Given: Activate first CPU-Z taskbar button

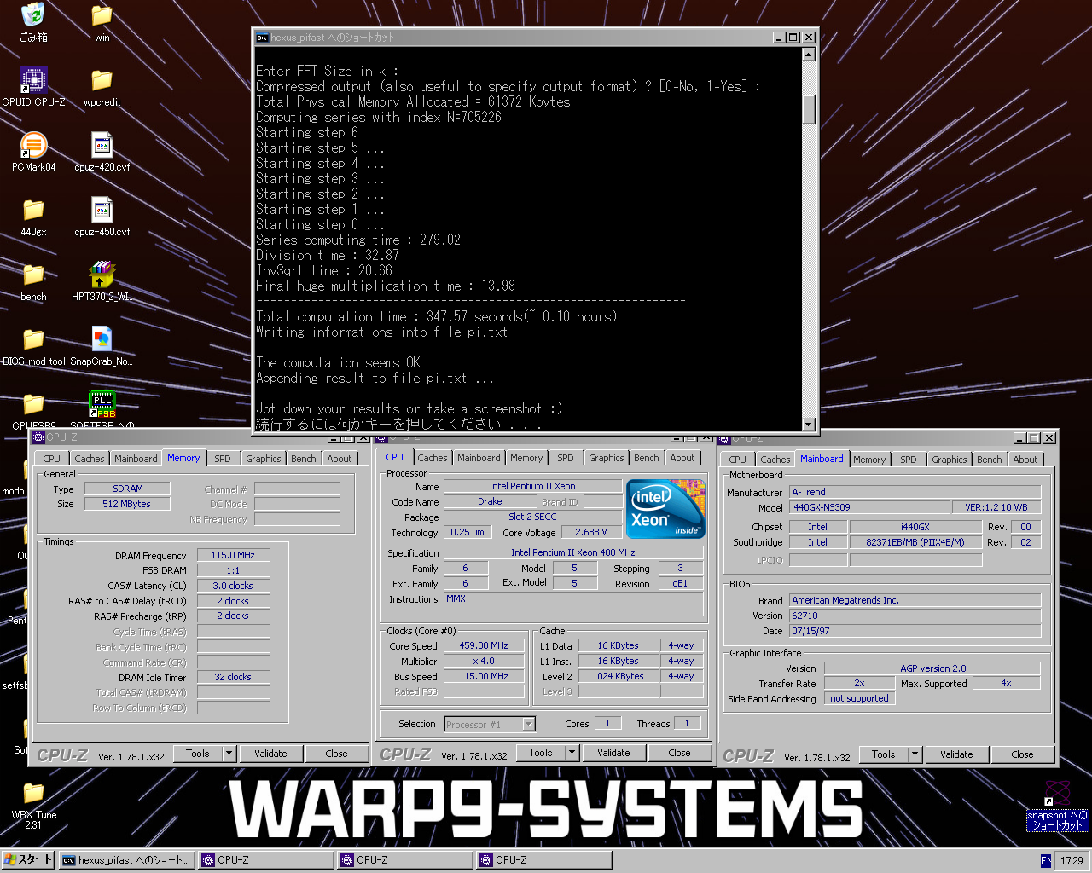Looking at the screenshot, I should point(266,860).
